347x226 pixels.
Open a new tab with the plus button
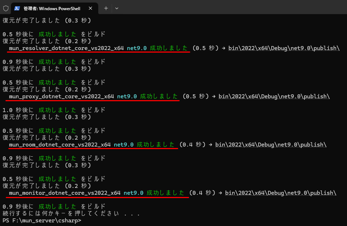106,8
